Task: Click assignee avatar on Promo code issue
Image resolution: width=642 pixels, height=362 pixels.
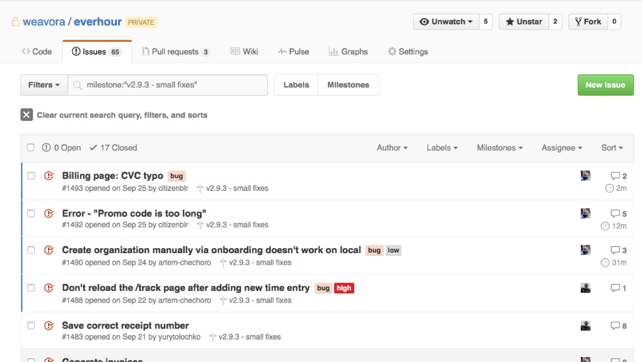Action: (586, 213)
